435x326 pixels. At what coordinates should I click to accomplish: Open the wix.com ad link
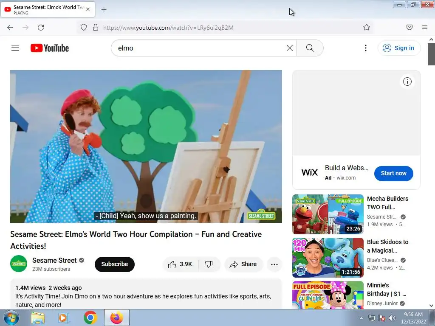[x=346, y=178]
